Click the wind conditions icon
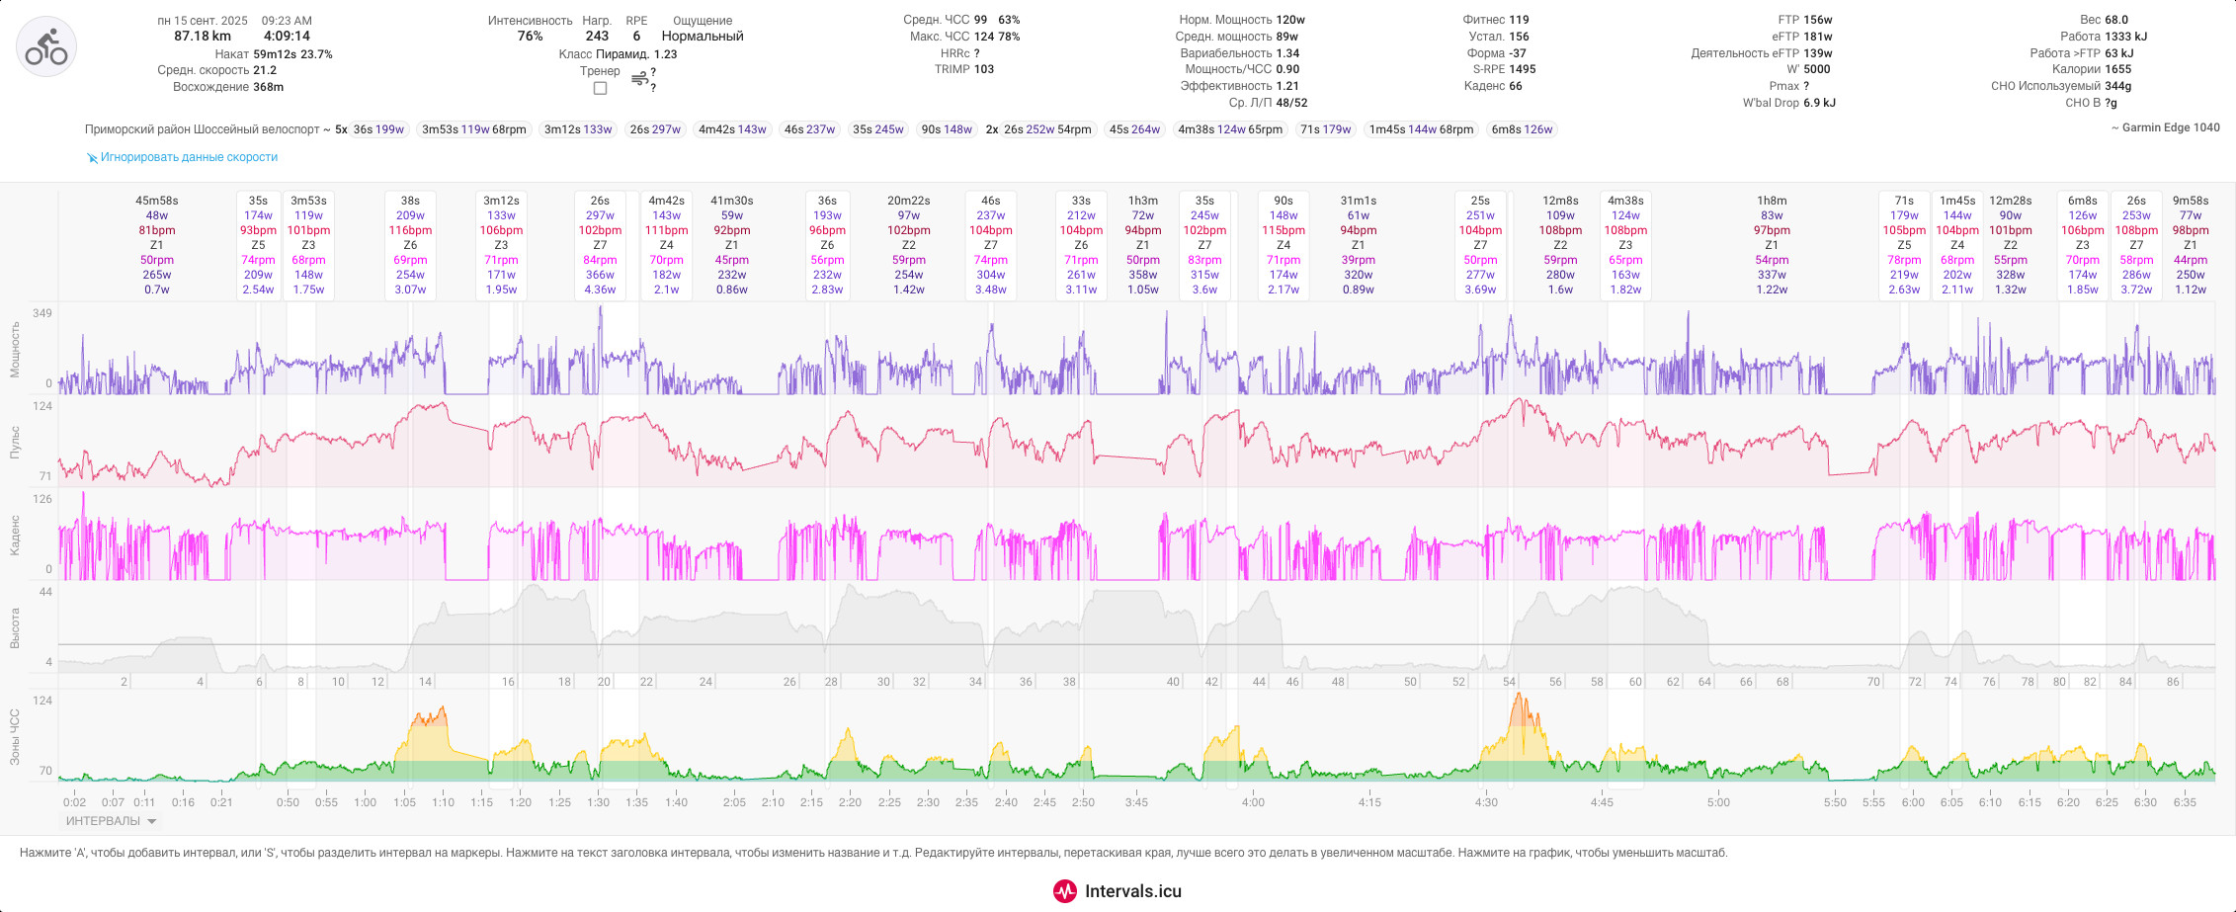 [x=640, y=78]
